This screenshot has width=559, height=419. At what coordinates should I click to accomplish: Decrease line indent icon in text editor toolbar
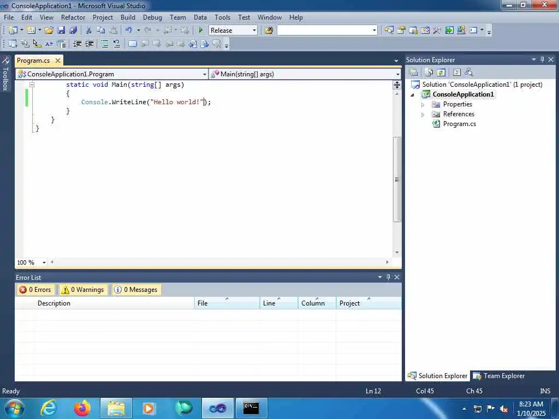click(77, 44)
